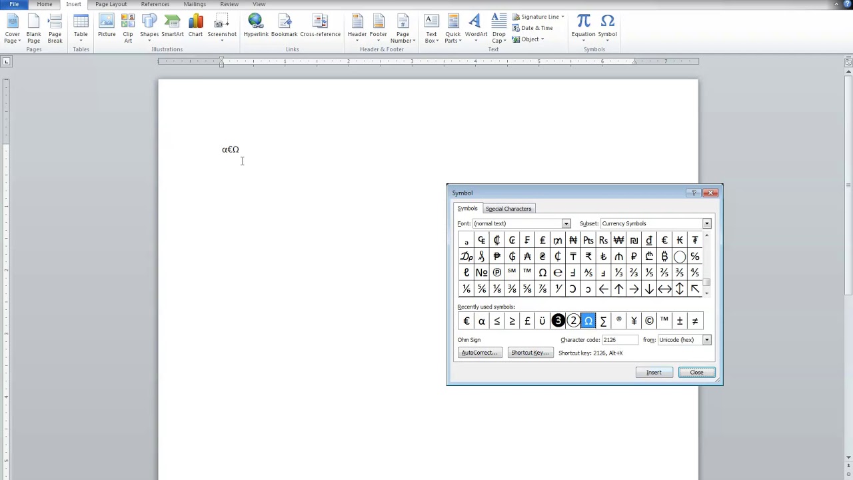Screen dimensions: 853x480
Task: Open the Drop Cap options
Action: point(499,29)
